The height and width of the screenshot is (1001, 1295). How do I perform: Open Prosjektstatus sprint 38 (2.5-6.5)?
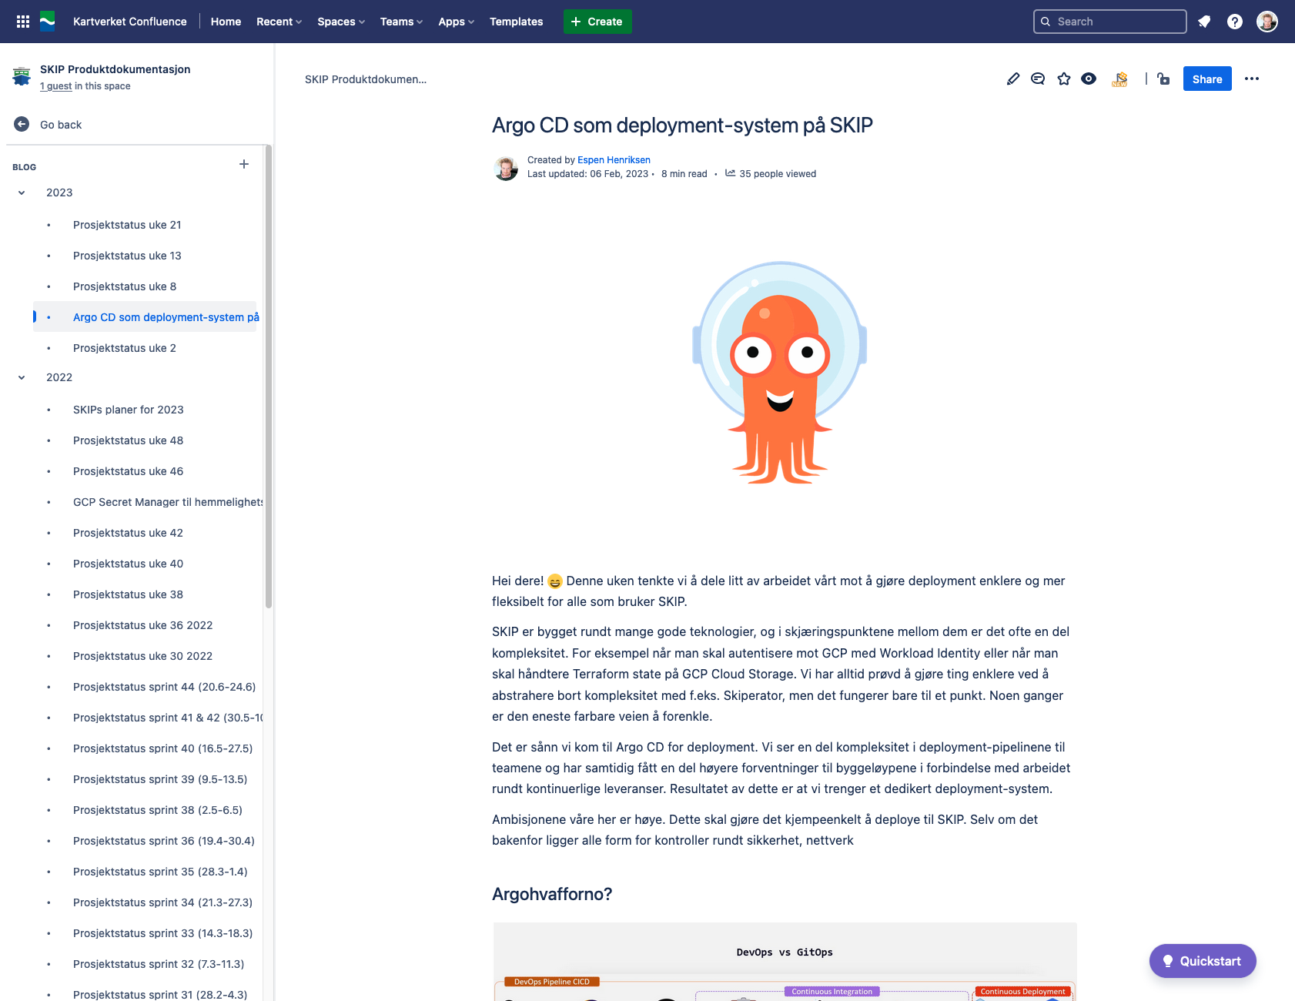[158, 810]
